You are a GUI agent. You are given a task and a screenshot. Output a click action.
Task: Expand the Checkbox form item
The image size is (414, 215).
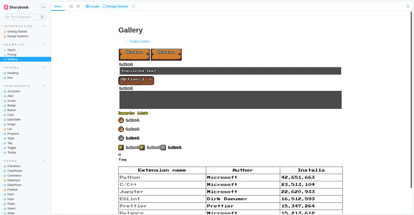pyautogui.click(x=14, y=166)
